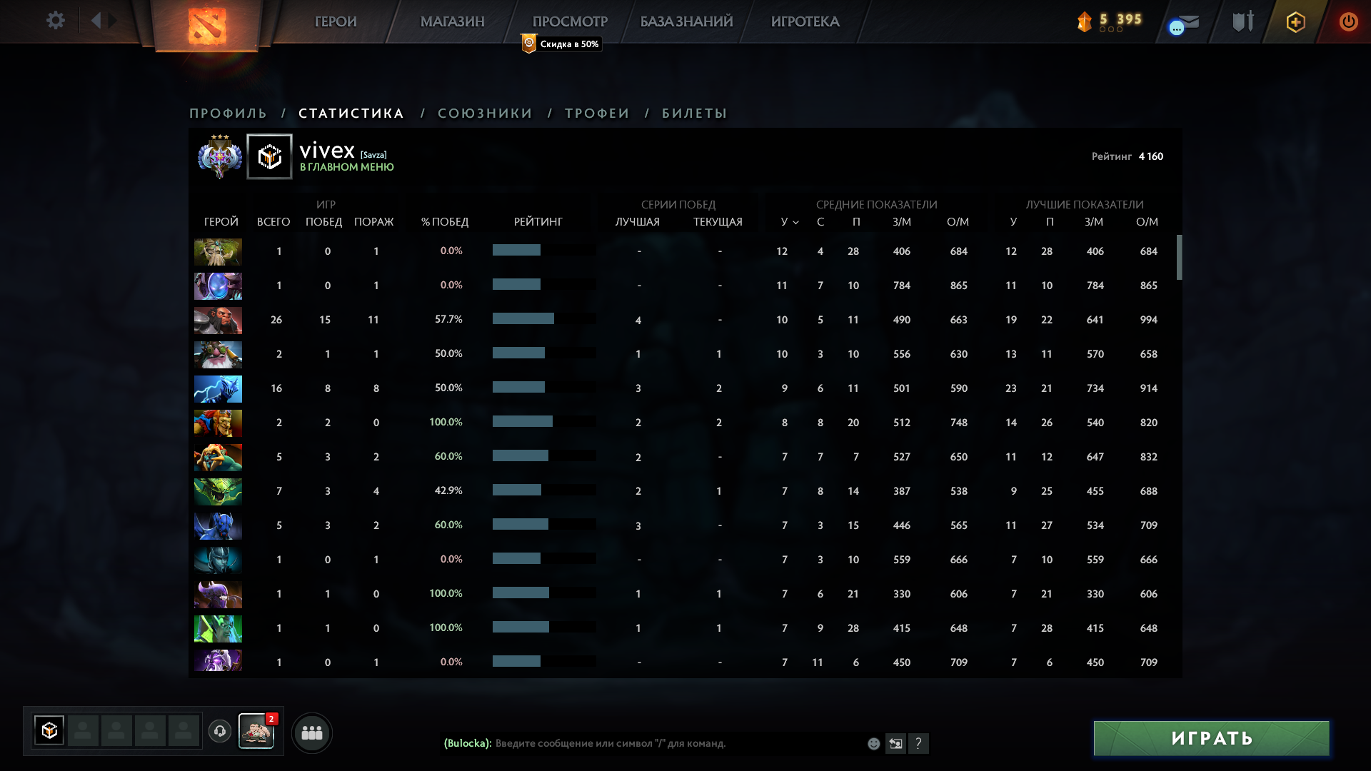Image resolution: width=1371 pixels, height=771 pixels.
Task: Click the statistics table scrollbar
Action: coord(1179,258)
